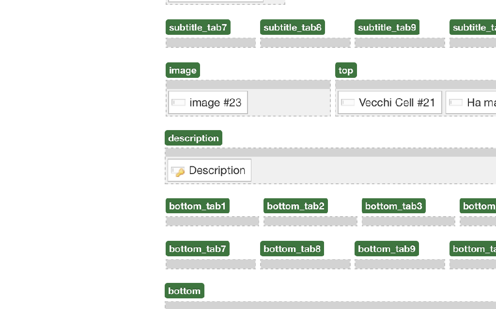Select the subtitle_tab7 position label
Screen dimensions: 496x309
coord(198,27)
